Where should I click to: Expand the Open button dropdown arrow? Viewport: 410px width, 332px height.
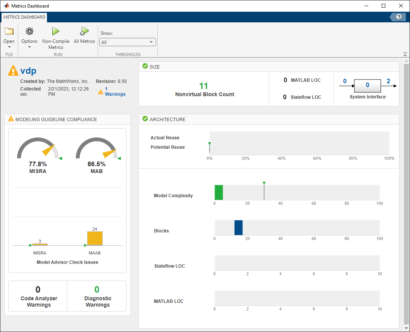[x=9, y=47]
